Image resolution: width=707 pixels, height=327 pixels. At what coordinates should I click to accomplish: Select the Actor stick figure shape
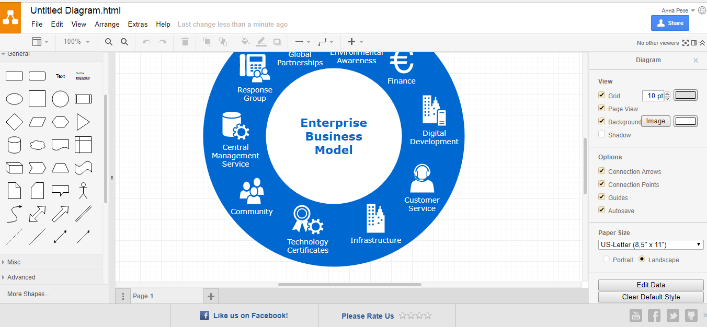[83, 191]
